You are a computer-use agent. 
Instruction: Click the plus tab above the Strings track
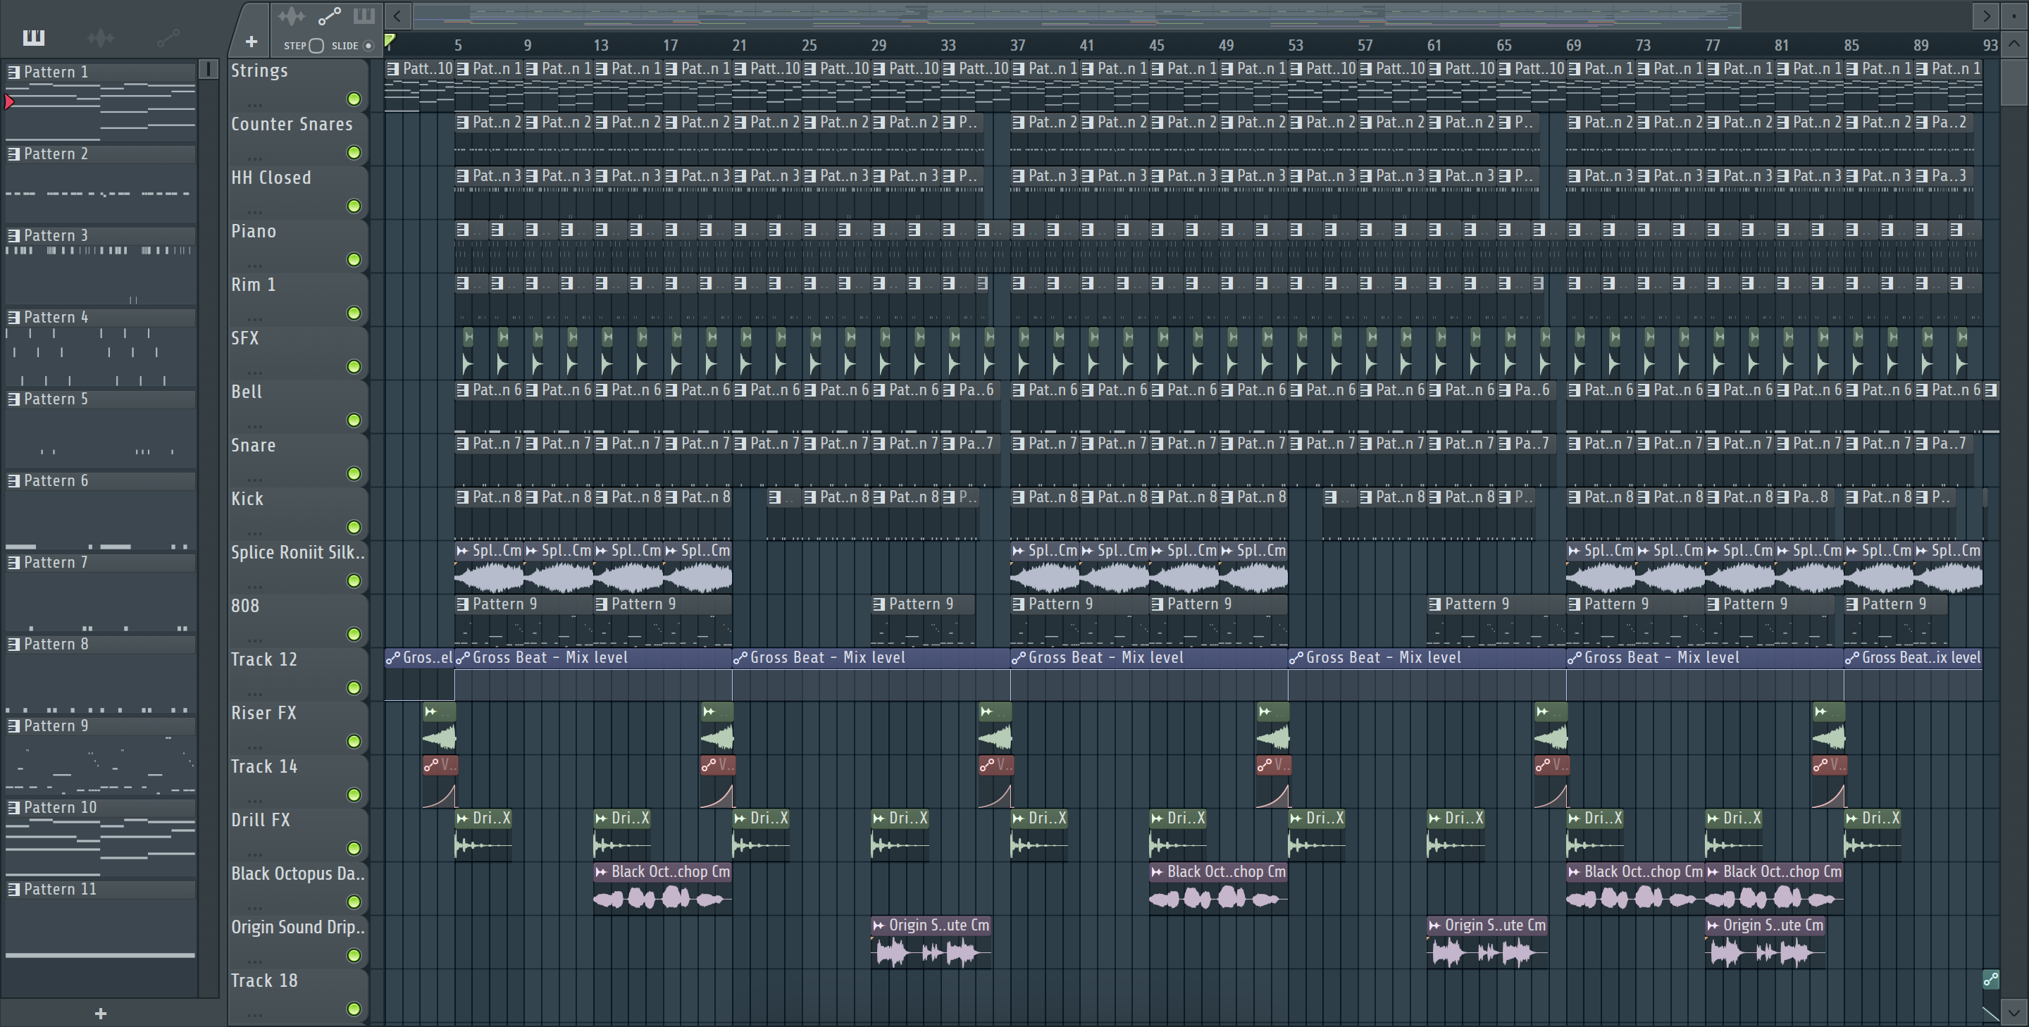tap(252, 42)
